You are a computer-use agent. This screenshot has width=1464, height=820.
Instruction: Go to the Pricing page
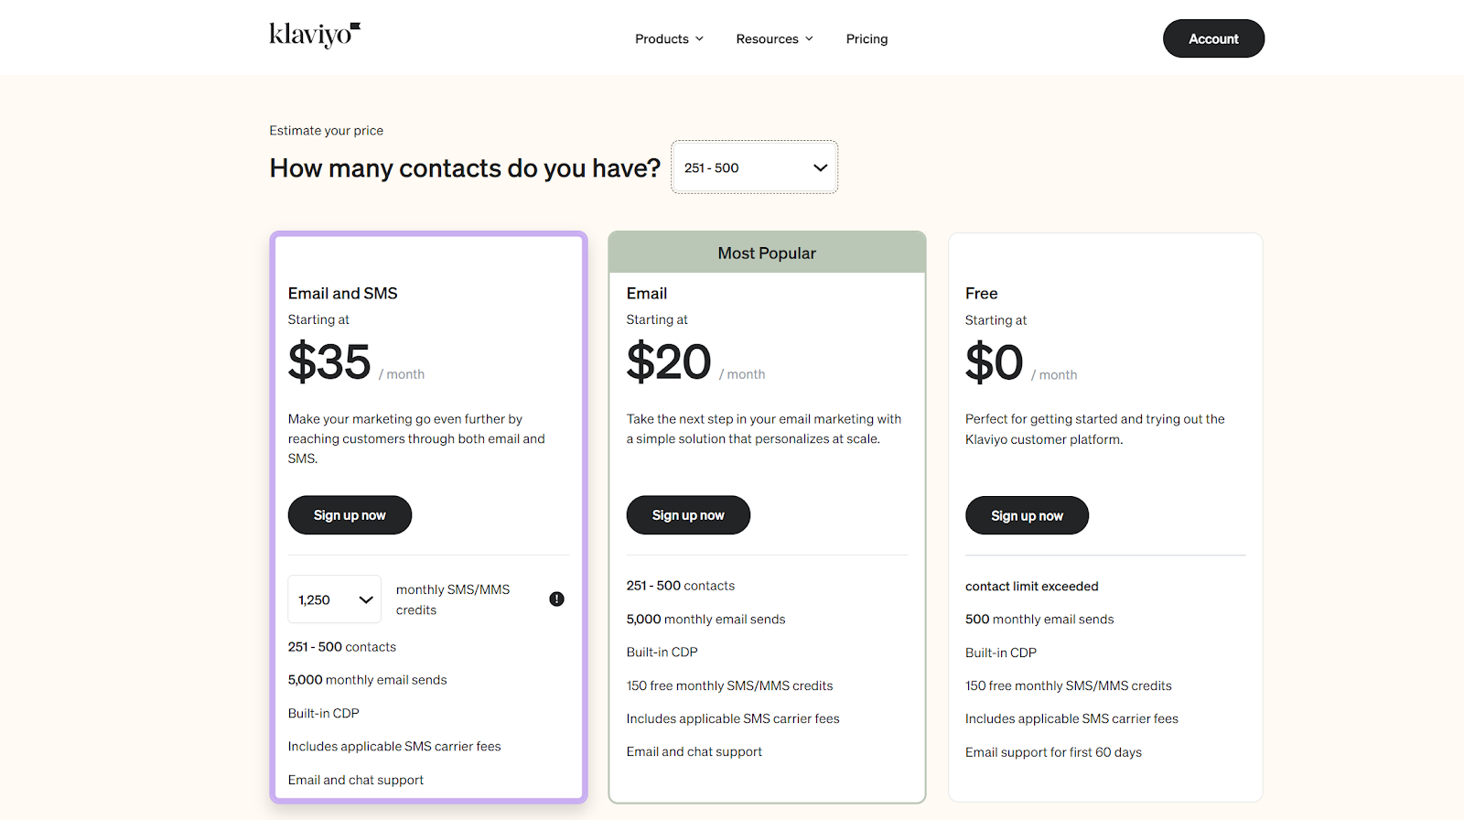[x=867, y=38]
